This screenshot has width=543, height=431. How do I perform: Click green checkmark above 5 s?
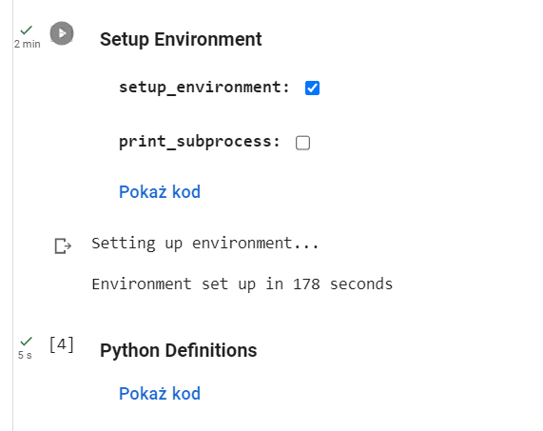pos(27,342)
